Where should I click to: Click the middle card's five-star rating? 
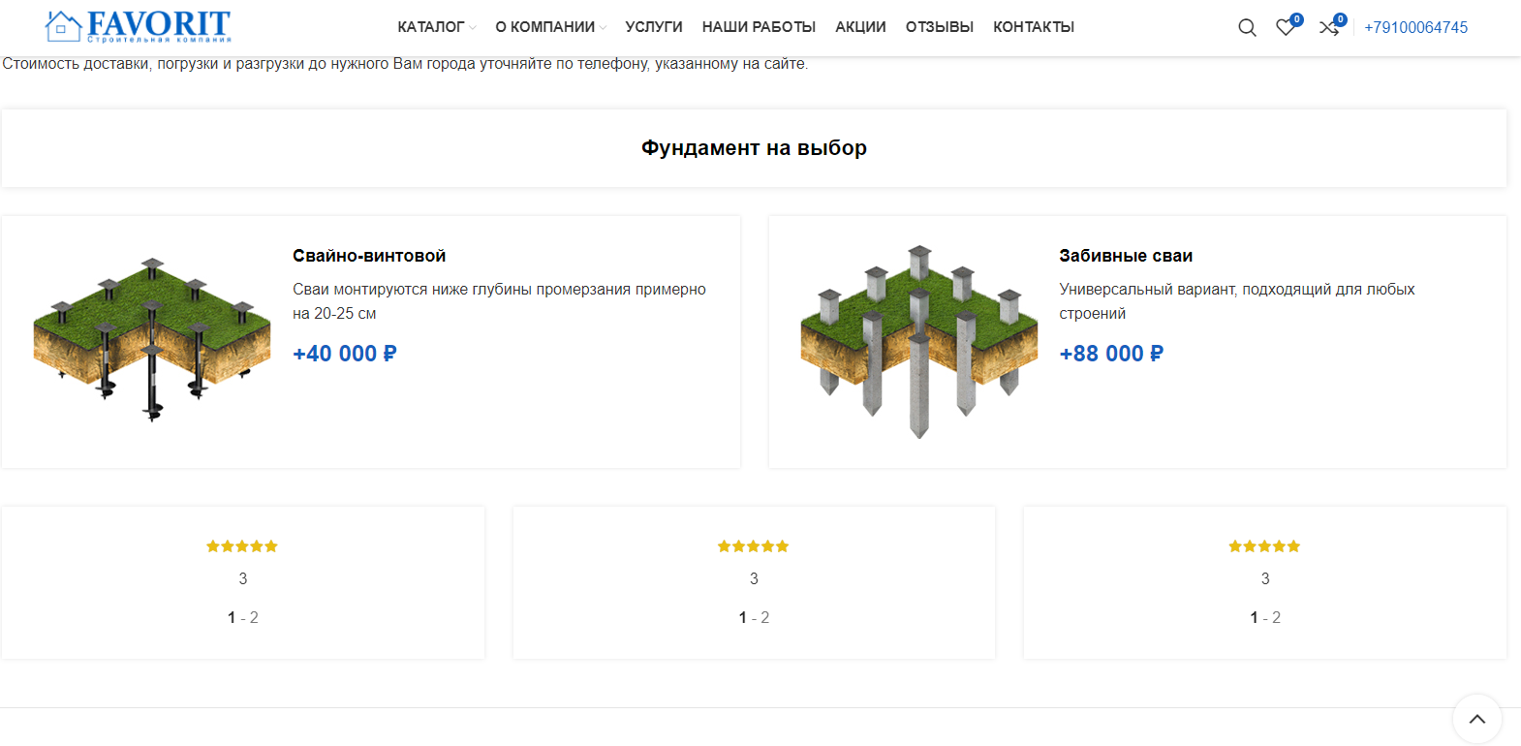[754, 546]
